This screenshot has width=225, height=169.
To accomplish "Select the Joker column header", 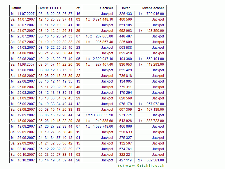I will click(x=125, y=8).
